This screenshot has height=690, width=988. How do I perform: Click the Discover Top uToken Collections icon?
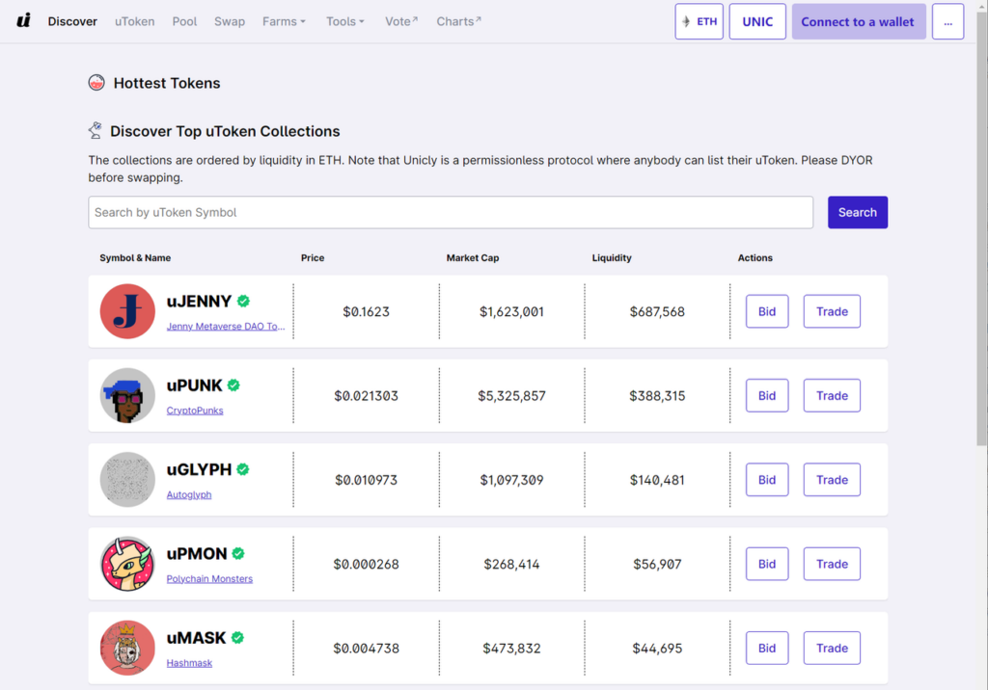(x=96, y=130)
